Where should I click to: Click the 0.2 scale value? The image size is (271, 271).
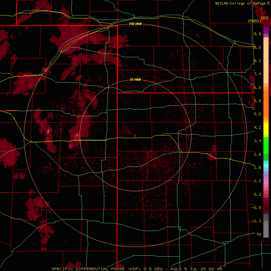pyautogui.click(x=257, y=195)
